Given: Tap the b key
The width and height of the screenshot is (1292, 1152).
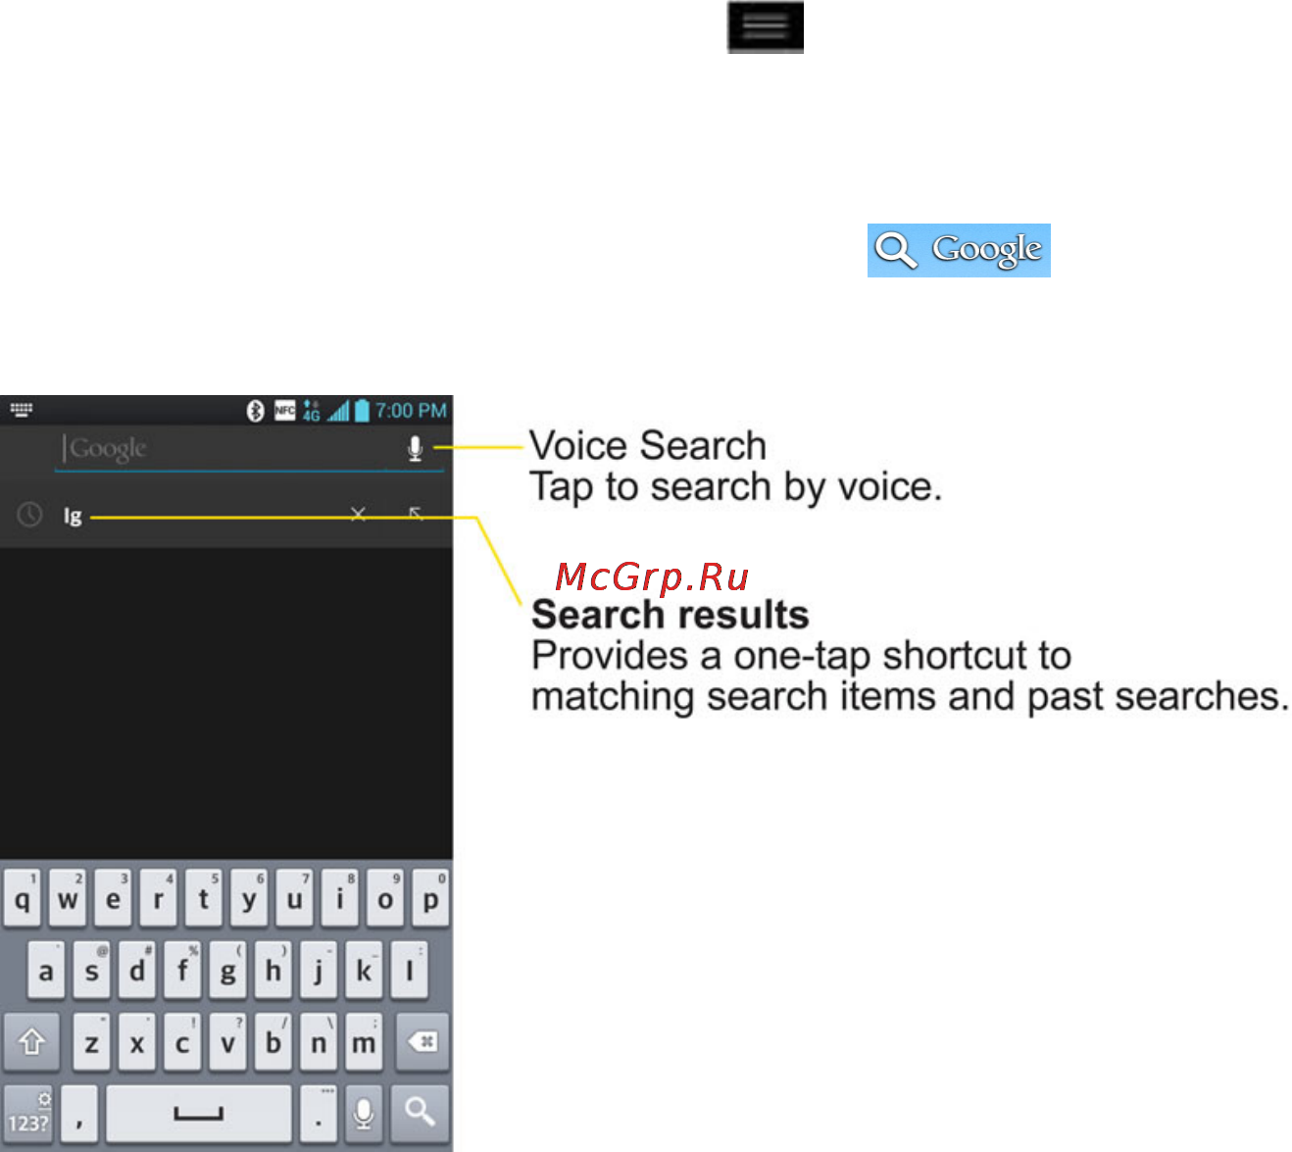Looking at the screenshot, I should click(273, 1042).
